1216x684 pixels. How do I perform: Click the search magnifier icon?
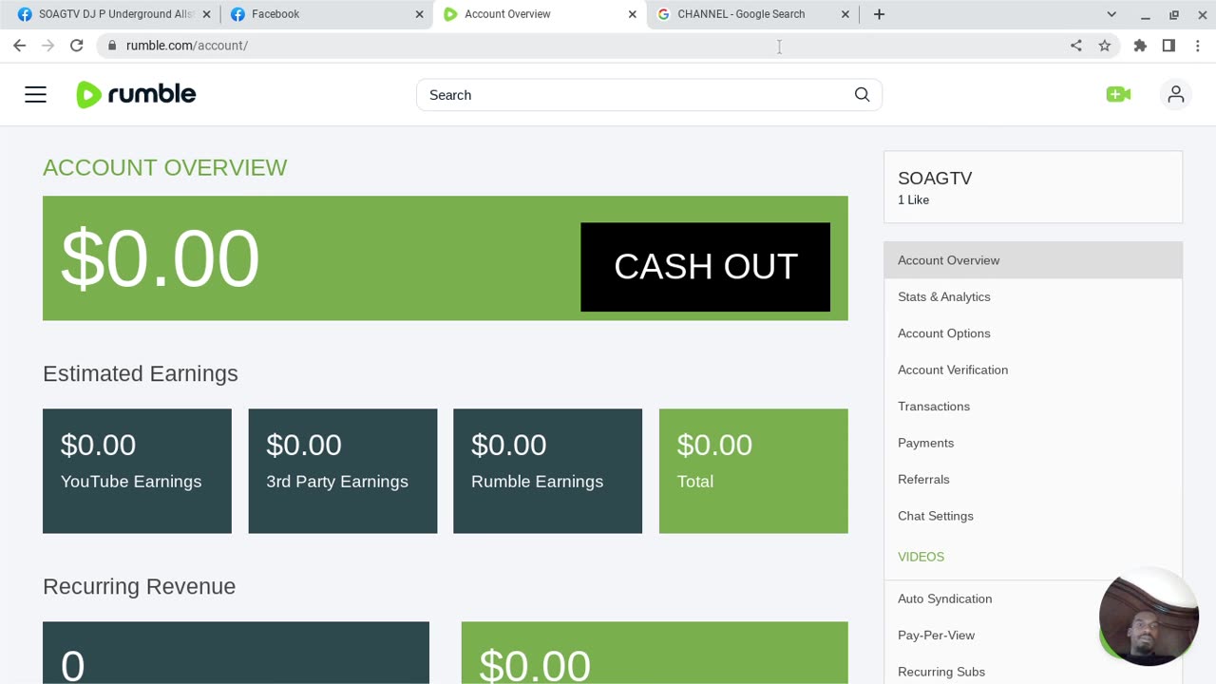click(862, 94)
